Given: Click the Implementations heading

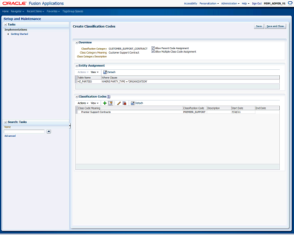Looking at the screenshot, I should click(16, 30).
